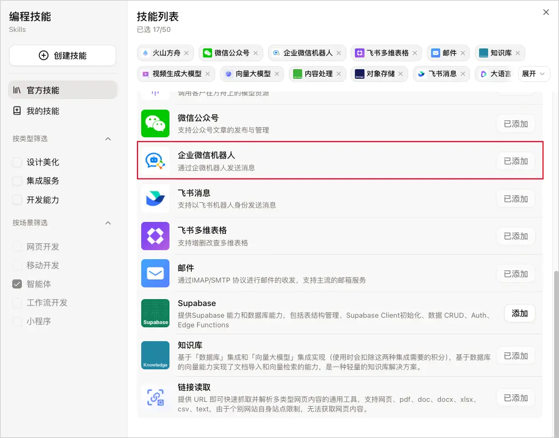
Task: Check the 小程序 scenario filter
Action: 17,321
